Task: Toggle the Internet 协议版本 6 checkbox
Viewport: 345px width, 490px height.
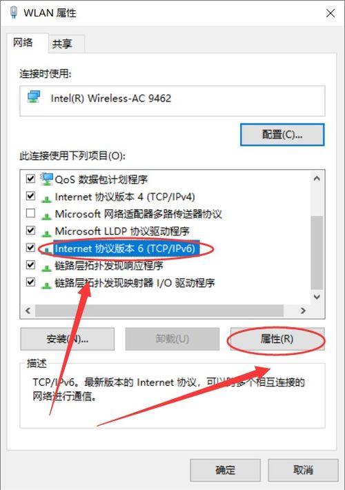Action: [30, 248]
